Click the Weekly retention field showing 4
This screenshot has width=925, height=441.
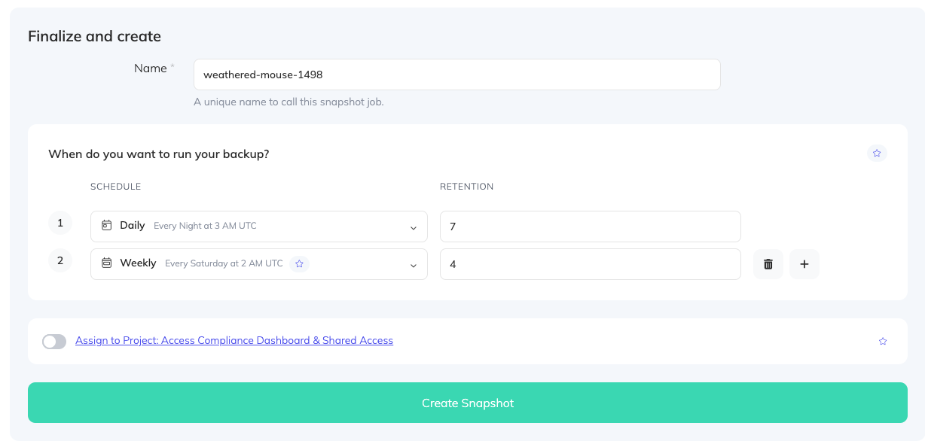(590, 263)
